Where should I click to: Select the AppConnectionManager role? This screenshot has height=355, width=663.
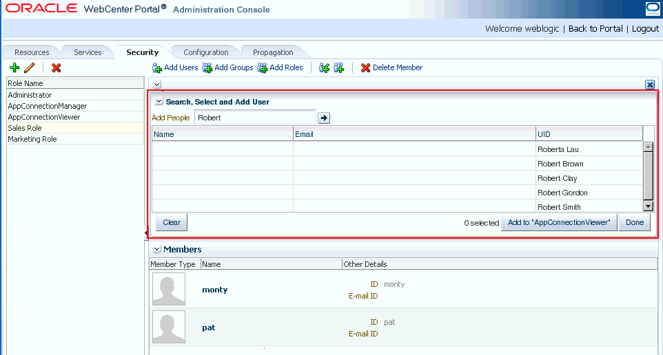(75, 106)
